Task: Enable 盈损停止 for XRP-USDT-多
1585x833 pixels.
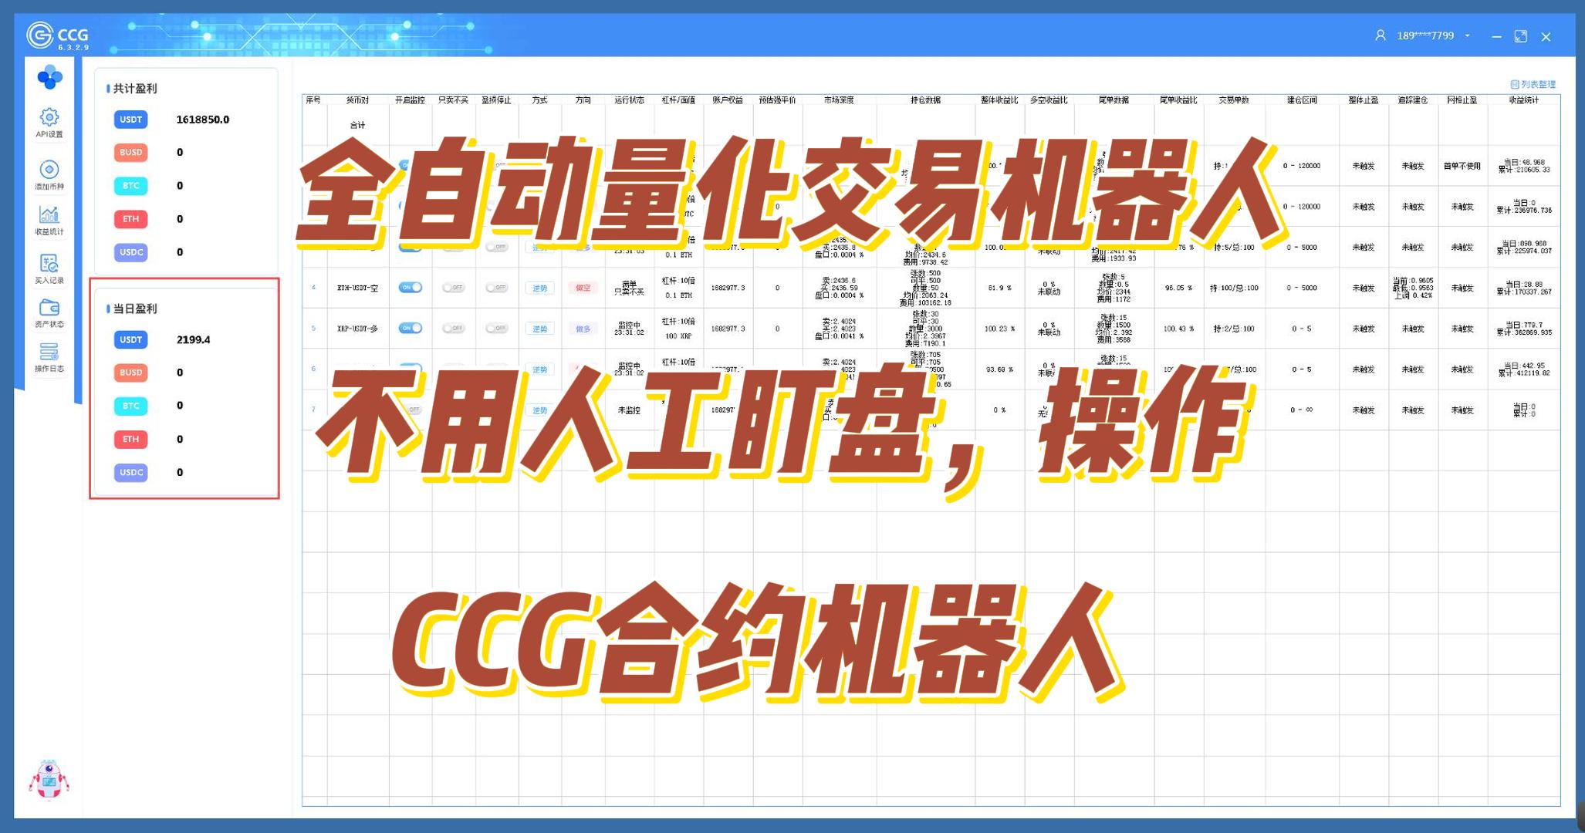Action: pyautogui.click(x=496, y=329)
